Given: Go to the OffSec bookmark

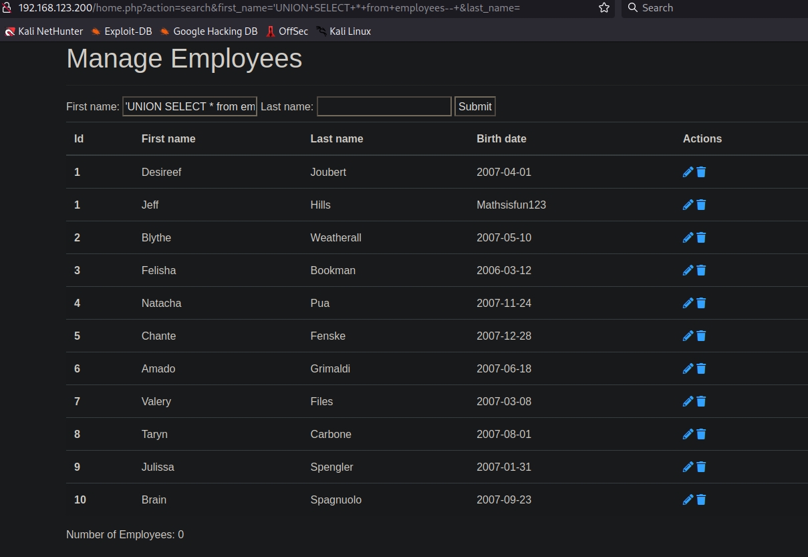Looking at the screenshot, I should point(287,31).
